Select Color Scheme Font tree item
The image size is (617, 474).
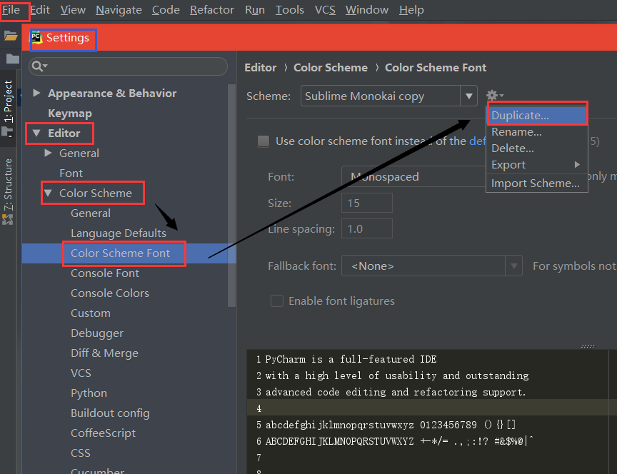pyautogui.click(x=121, y=253)
